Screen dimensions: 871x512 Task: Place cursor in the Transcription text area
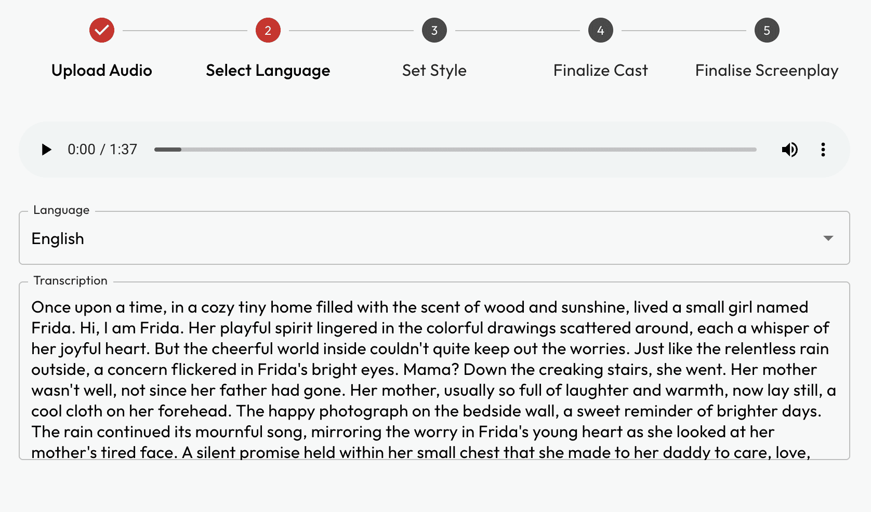pyautogui.click(x=434, y=371)
